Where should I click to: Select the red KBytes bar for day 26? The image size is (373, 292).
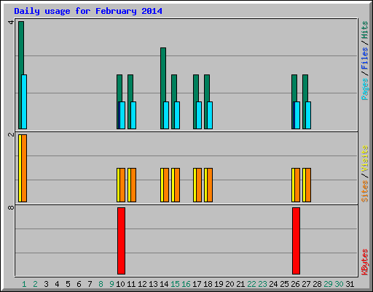point(296,241)
